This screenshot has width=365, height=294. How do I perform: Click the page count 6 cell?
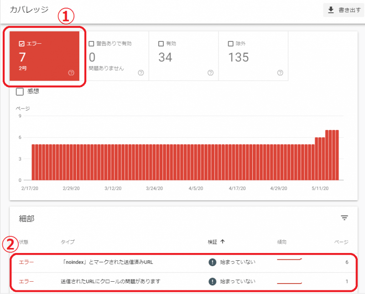347,262
